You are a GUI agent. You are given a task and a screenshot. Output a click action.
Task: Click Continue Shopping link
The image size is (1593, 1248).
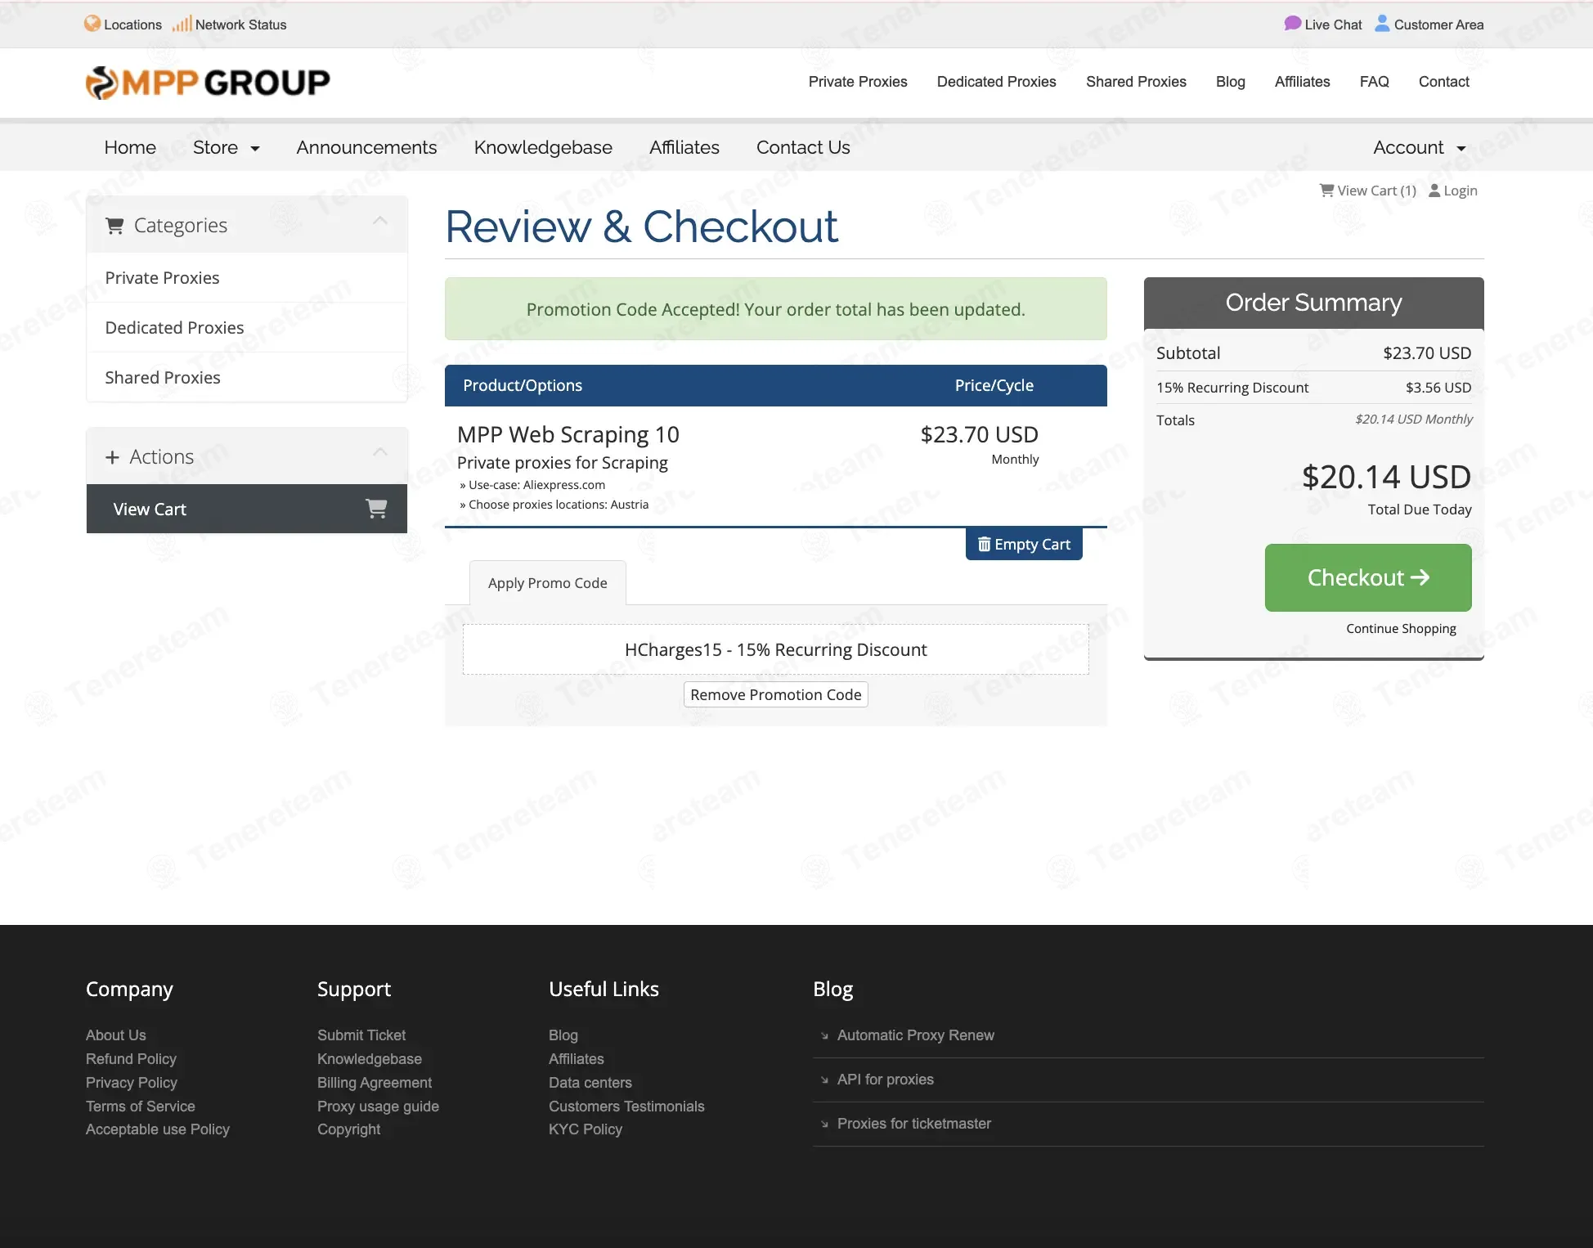(x=1402, y=628)
